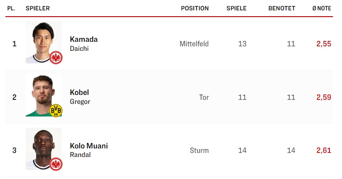Viewport: 342px width, 179px height.
Task: Open Daichi Kamada's player portrait
Action: pyautogui.click(x=44, y=42)
